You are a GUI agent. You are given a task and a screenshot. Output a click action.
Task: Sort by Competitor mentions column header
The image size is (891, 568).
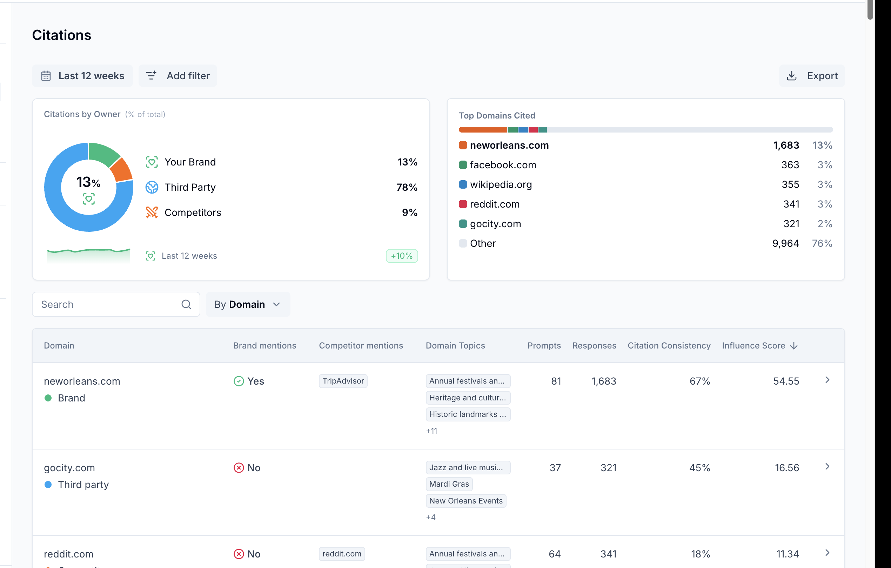(361, 345)
